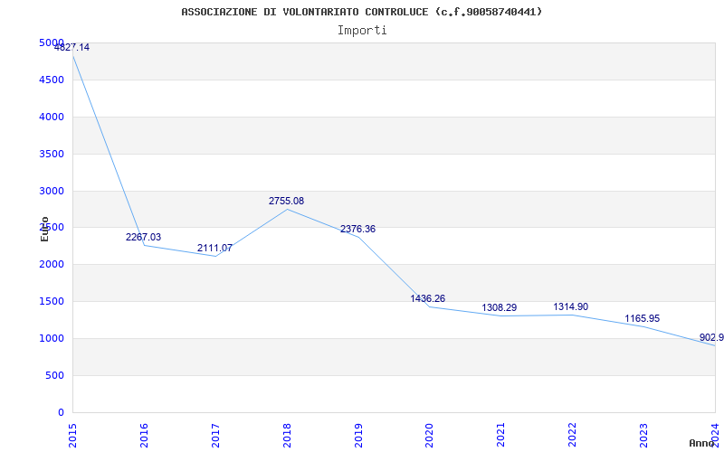Image resolution: width=724 pixels, height=452 pixels.
Task: Click the x-axis year 2023
Action: [x=643, y=436]
